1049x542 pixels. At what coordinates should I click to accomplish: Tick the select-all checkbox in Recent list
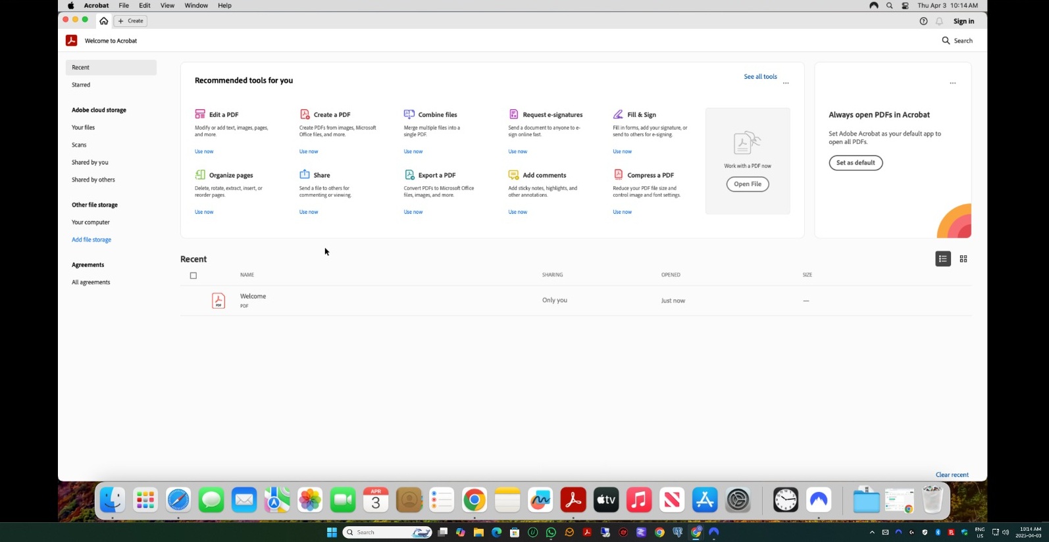193,276
